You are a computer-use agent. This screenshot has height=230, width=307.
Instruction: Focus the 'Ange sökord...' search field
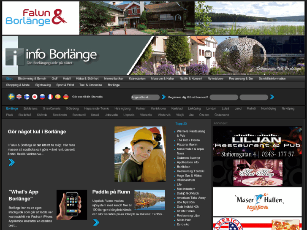click(145, 97)
